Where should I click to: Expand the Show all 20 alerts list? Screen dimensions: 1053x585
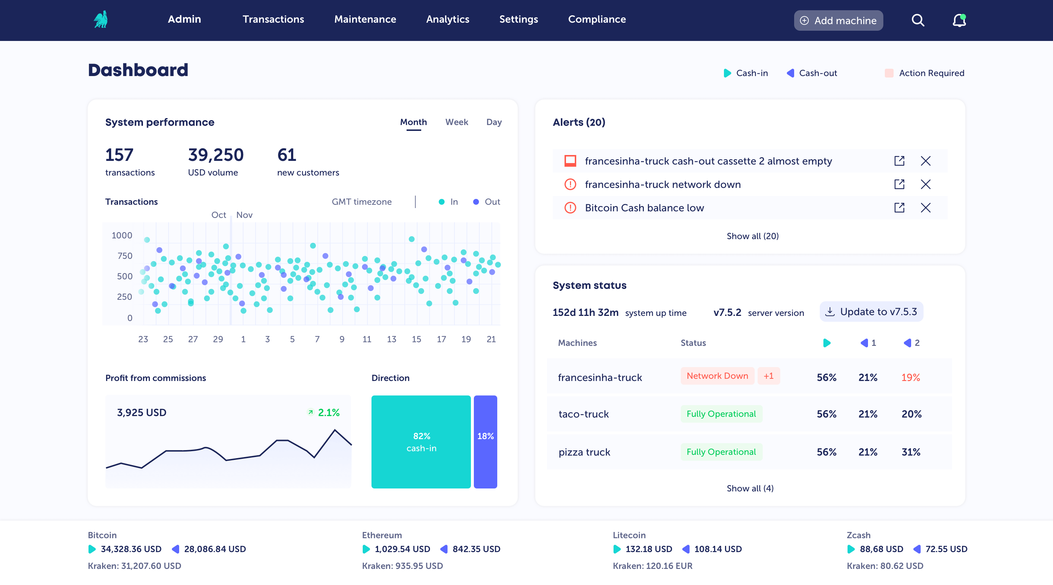tap(752, 235)
